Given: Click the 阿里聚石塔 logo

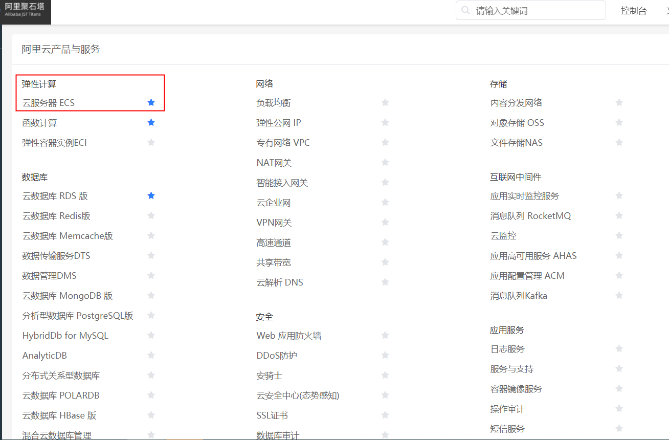Looking at the screenshot, I should point(26,11).
